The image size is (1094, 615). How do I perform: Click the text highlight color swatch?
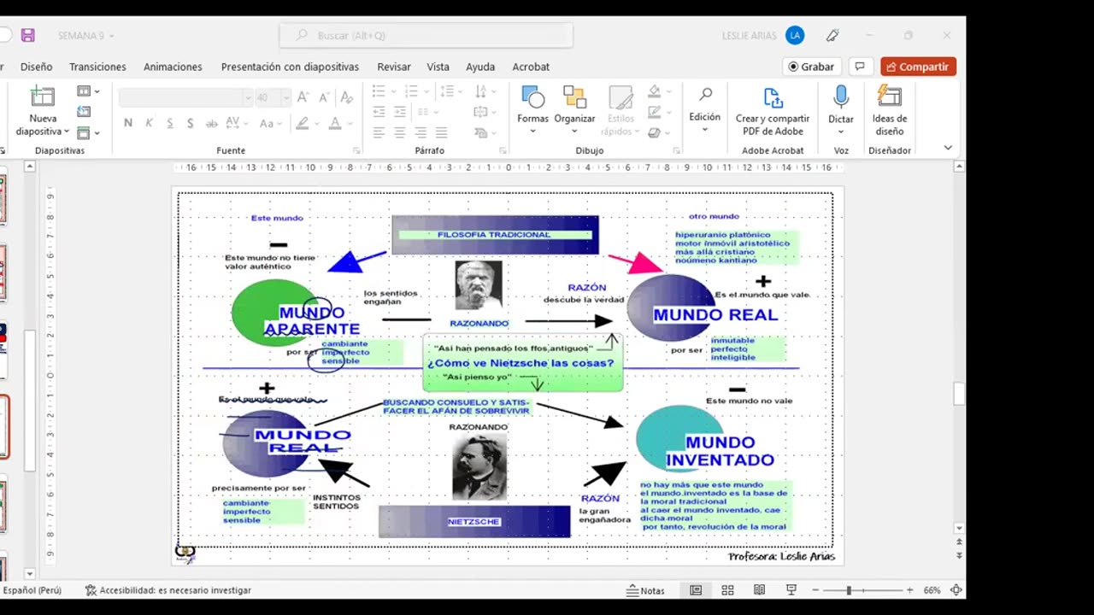pyautogui.click(x=302, y=123)
